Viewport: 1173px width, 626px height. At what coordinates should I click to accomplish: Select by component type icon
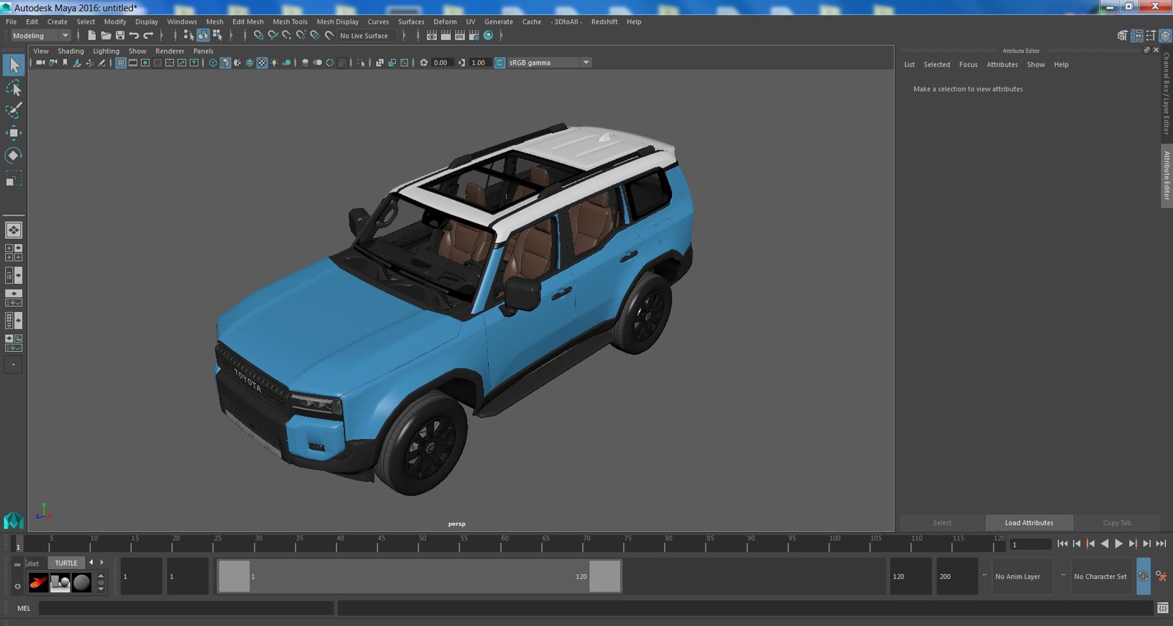click(217, 35)
